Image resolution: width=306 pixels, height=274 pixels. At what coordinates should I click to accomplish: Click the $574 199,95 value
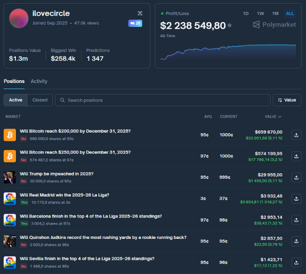pyautogui.click(x=269, y=154)
